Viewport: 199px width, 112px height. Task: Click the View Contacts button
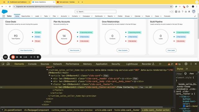[123, 50]
